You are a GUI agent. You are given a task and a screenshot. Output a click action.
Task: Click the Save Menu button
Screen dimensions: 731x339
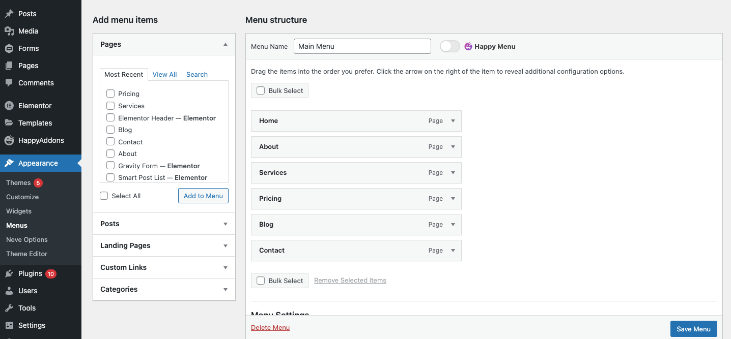(693, 329)
